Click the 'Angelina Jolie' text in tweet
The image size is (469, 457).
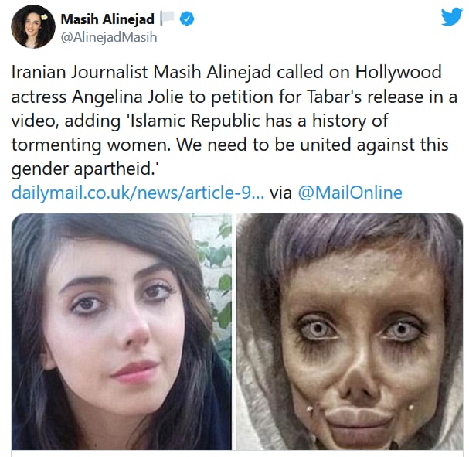[127, 97]
